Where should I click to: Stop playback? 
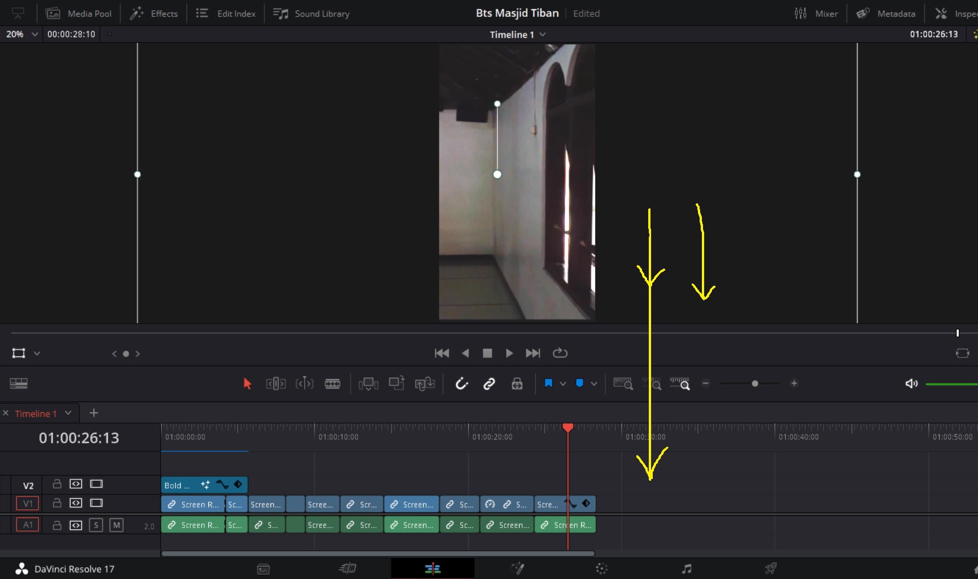point(487,353)
